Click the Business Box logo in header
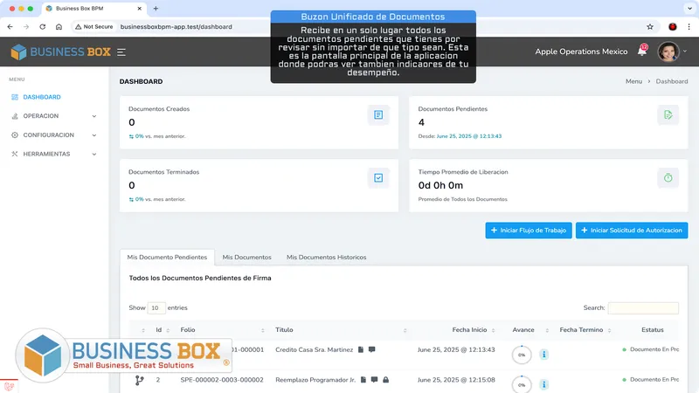Viewport: 699px width, 393px height. tap(61, 52)
